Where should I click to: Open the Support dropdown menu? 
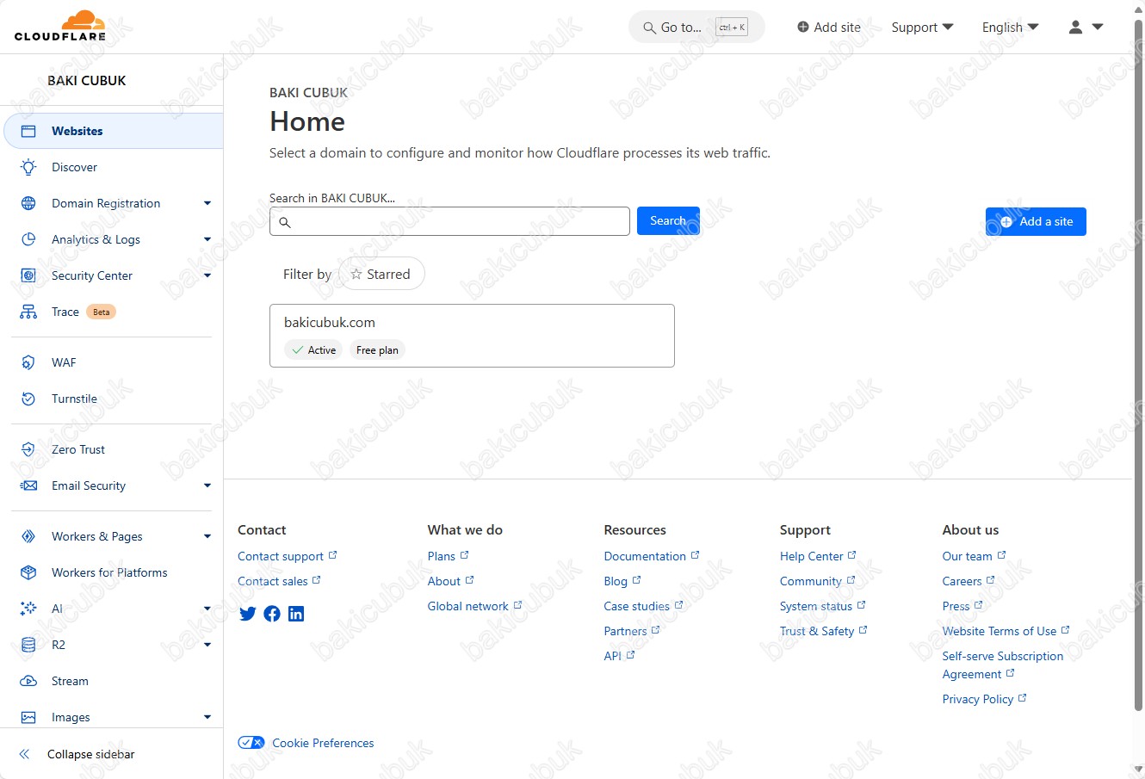pos(922,27)
